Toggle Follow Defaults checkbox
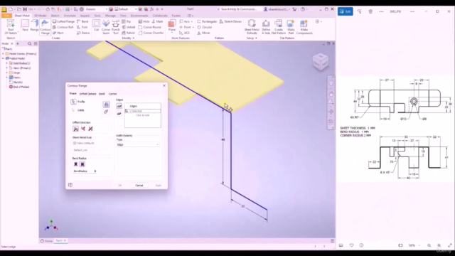 75,143
